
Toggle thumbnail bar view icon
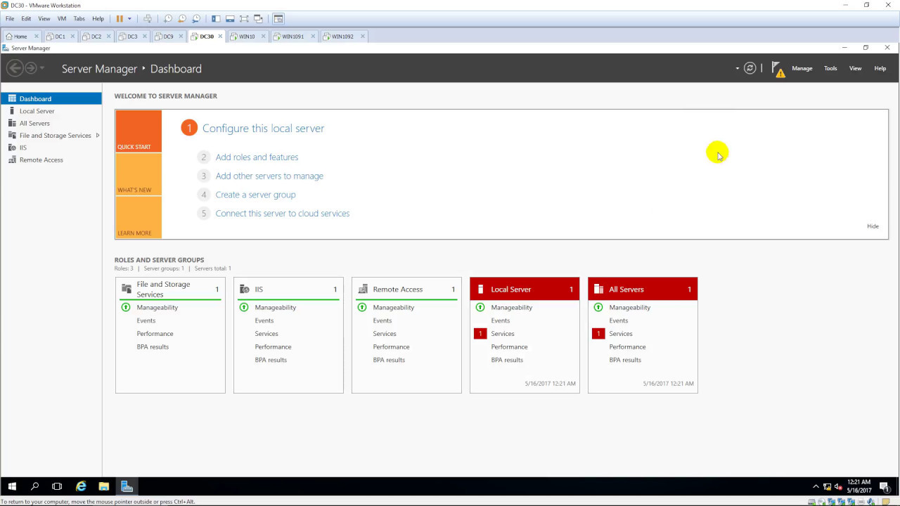[230, 18]
